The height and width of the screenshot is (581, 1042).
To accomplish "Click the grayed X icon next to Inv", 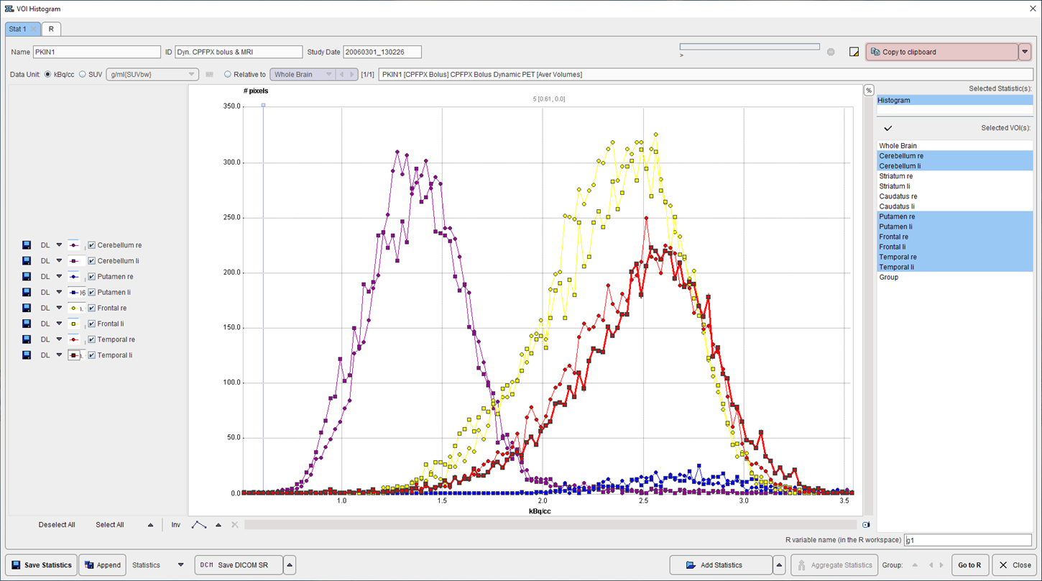I will (x=234, y=525).
